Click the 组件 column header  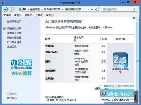tap(47, 39)
